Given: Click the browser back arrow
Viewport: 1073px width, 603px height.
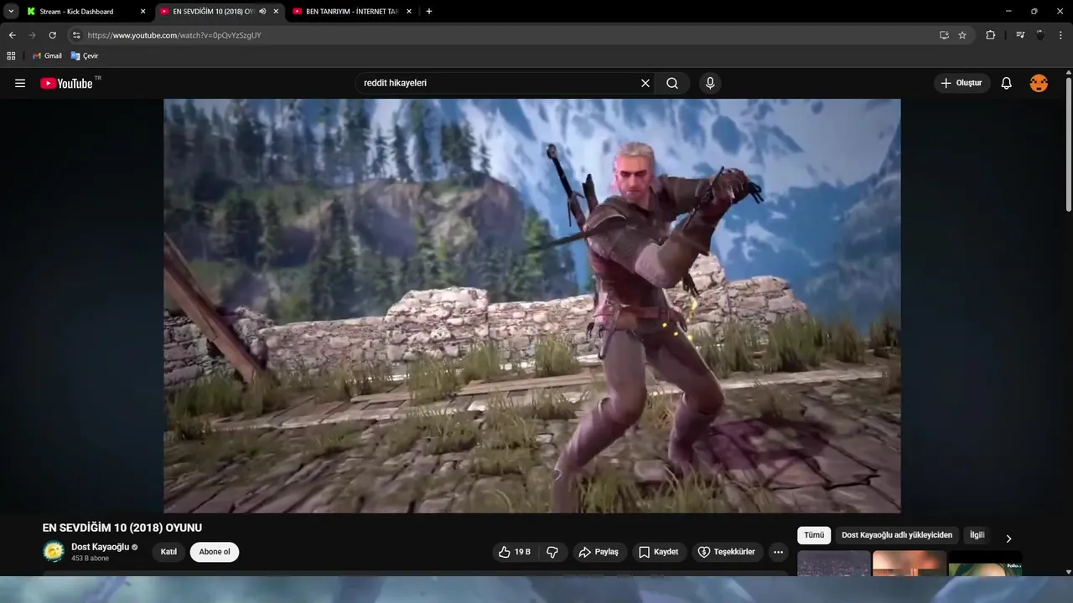Looking at the screenshot, I should [12, 35].
